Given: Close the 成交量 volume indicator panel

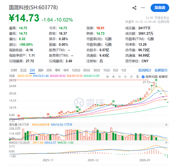Looking at the screenshot, I should (166, 125).
